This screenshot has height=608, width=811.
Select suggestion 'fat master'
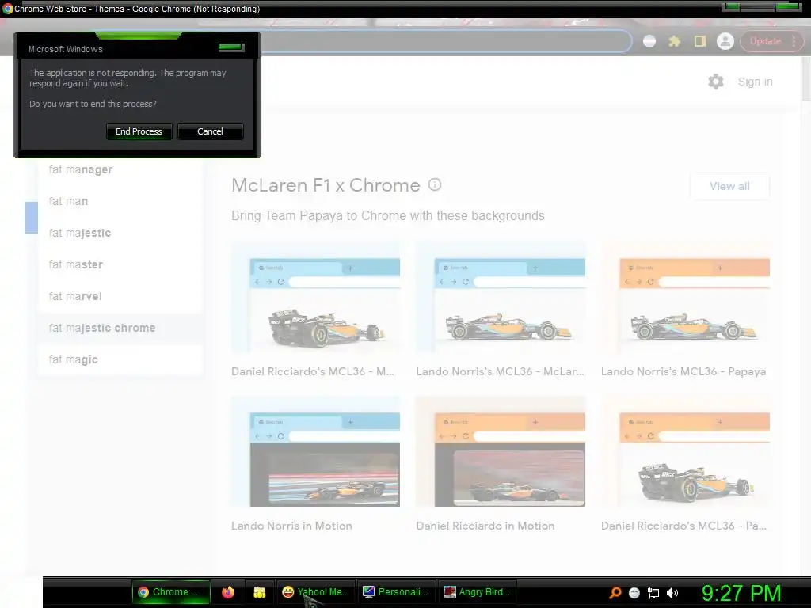[x=120, y=264]
